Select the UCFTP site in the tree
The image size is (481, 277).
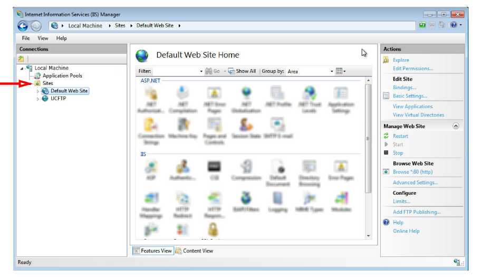point(59,99)
